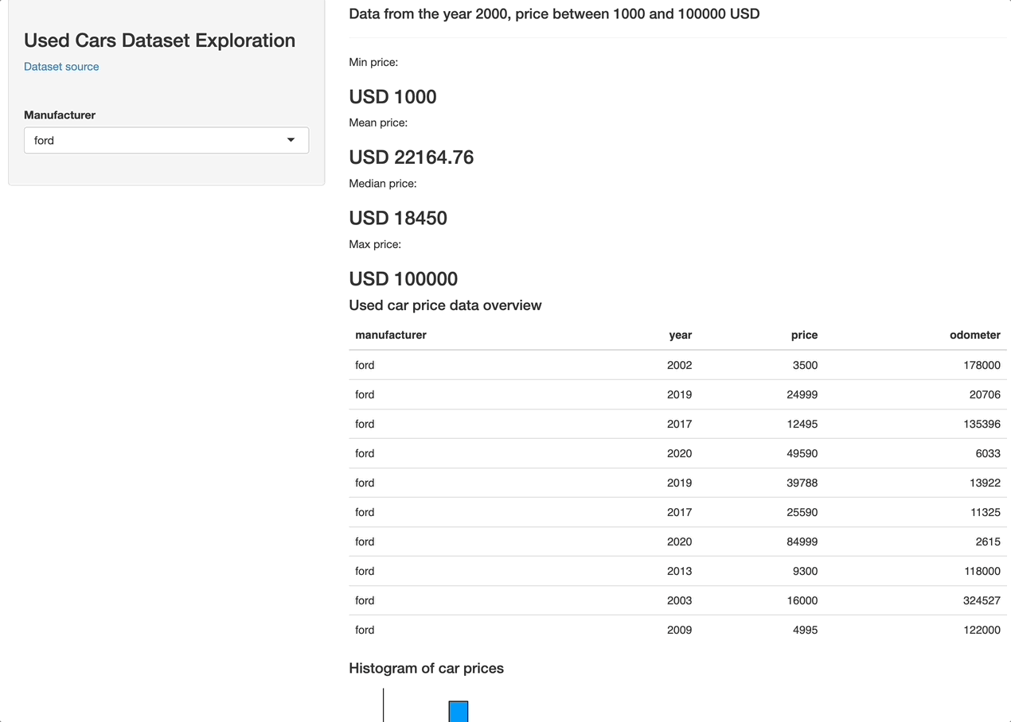Click year cell 2013

pos(680,571)
